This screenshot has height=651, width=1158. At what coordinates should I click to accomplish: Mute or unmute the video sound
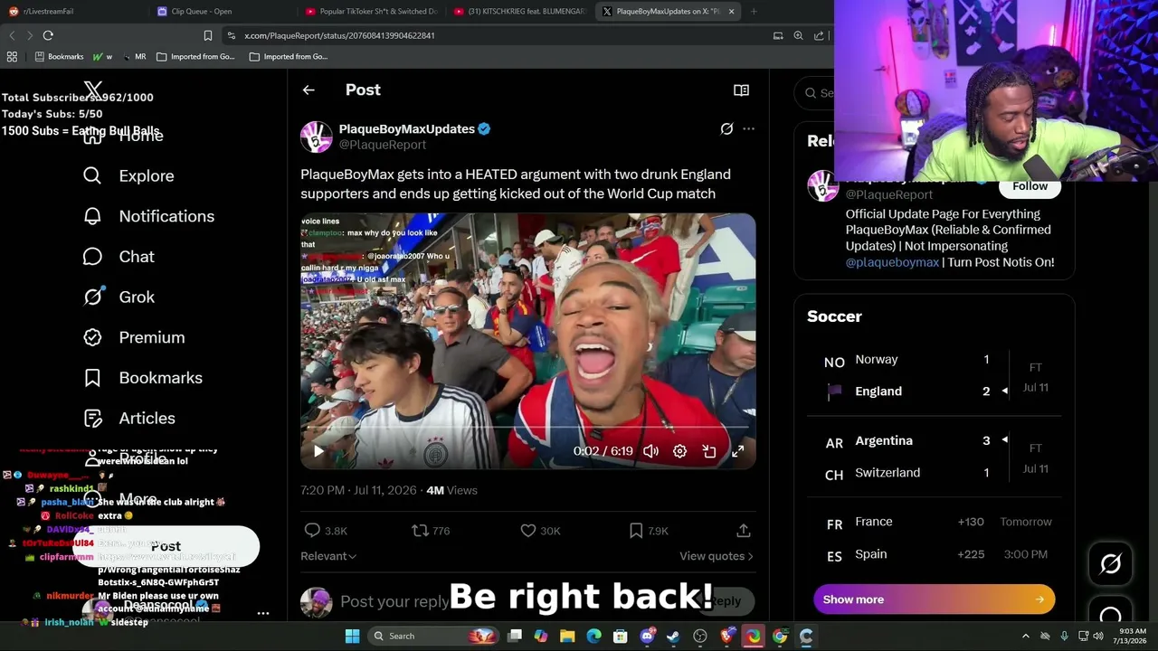click(x=650, y=451)
